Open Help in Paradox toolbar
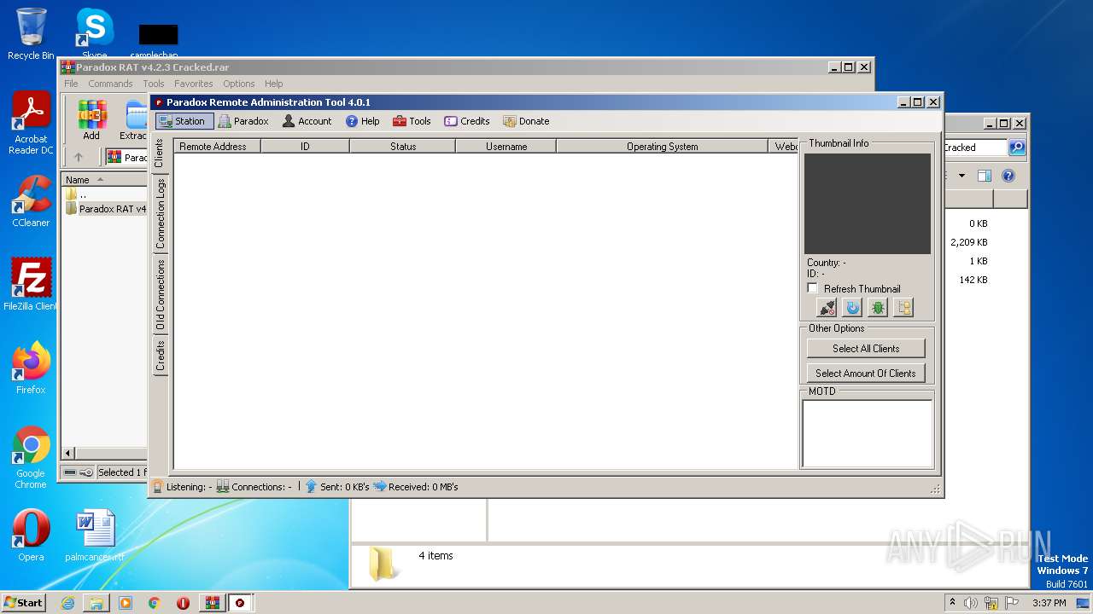The width and height of the screenshot is (1093, 614). click(x=362, y=121)
